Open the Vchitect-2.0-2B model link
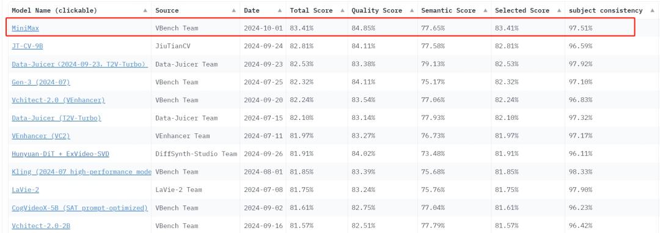 click(x=41, y=226)
